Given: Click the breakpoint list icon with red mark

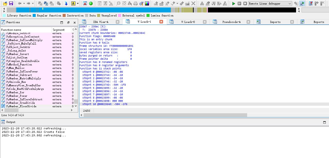Looking at the screenshot, I should coord(311,3).
